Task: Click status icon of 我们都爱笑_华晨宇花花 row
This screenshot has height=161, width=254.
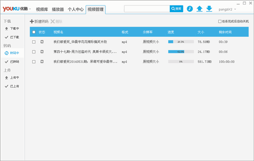Action: tap(42, 42)
